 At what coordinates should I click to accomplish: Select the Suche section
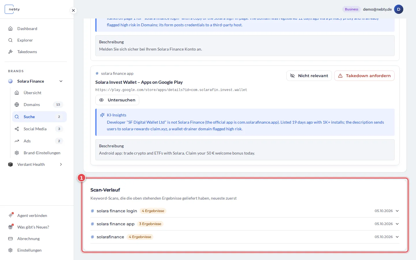coord(39,117)
